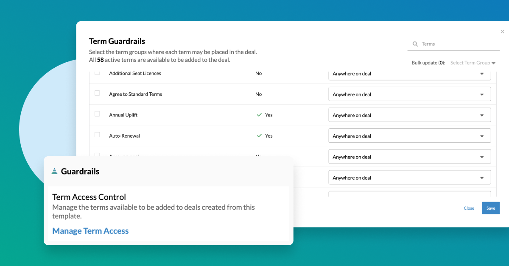Open Additional Seat Licences placement dropdown
This screenshot has height=266, width=509.
click(x=409, y=74)
